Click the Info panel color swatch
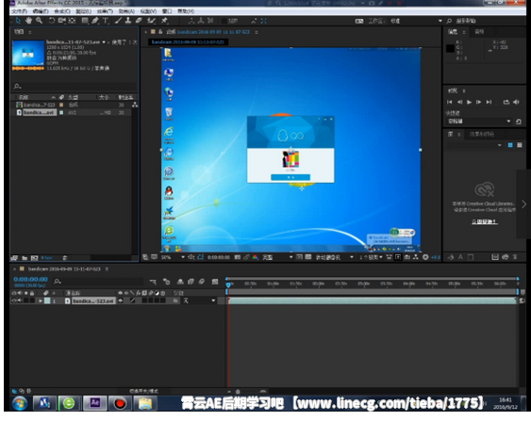Viewport: 531px width, 421px height. [x=450, y=48]
